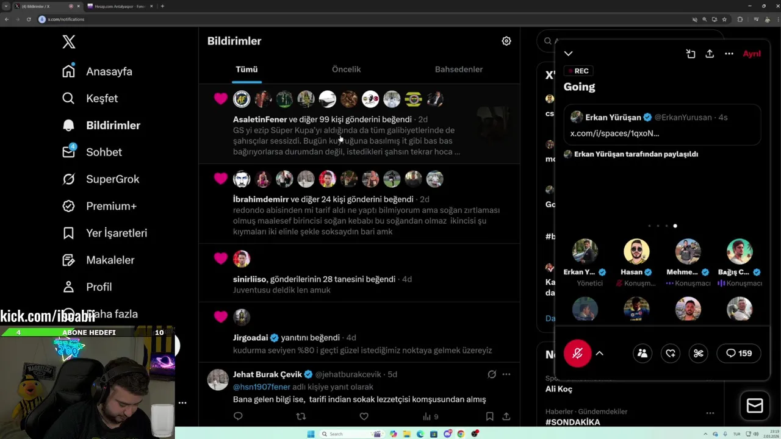781x439 pixels.
Task: Open Space more options menu
Action: (729, 54)
